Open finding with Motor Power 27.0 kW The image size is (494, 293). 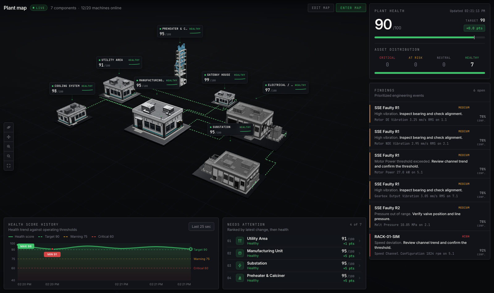(x=430, y=164)
